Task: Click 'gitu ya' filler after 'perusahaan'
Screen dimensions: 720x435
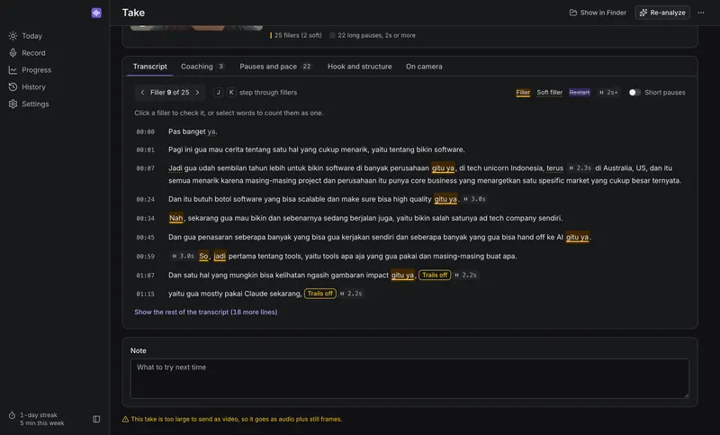Action: pyautogui.click(x=443, y=168)
